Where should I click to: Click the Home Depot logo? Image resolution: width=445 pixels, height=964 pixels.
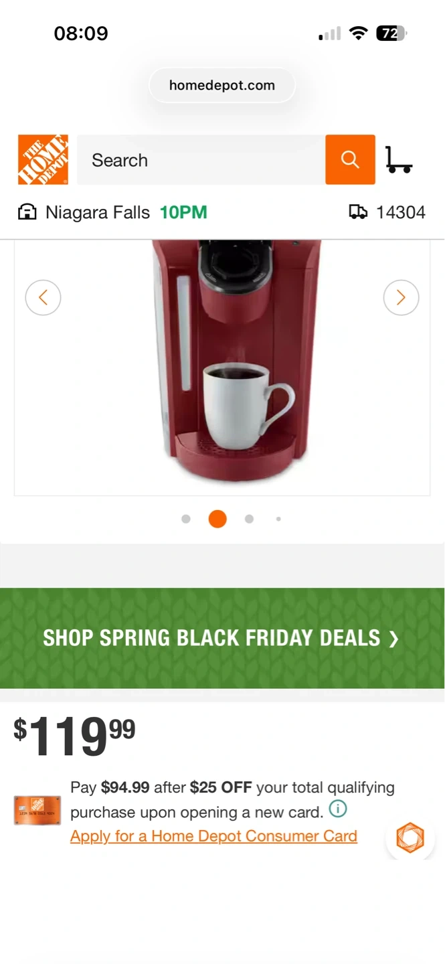point(43,159)
